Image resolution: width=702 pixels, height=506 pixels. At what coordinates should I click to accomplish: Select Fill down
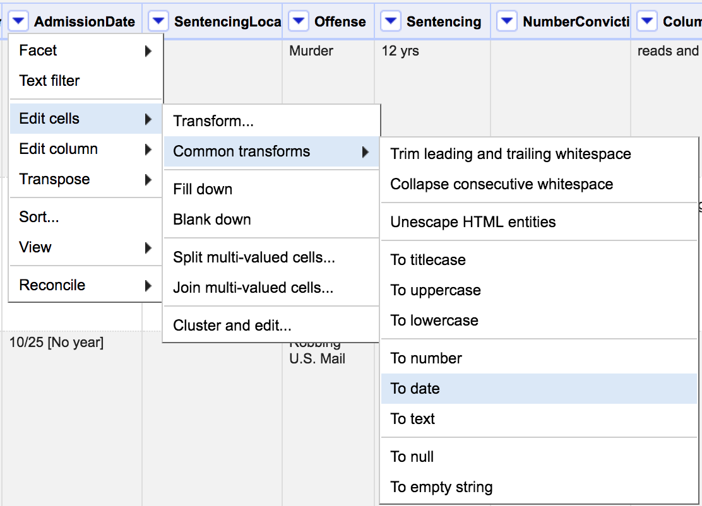click(203, 189)
